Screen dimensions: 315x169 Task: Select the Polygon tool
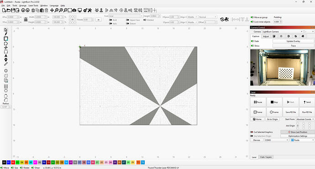point(6,43)
